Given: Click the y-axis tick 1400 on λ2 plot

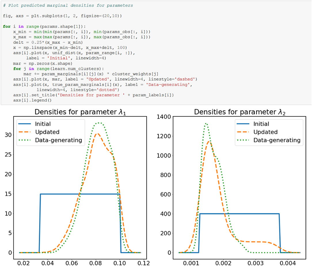Looking at the screenshot, I should [x=164, y=117].
